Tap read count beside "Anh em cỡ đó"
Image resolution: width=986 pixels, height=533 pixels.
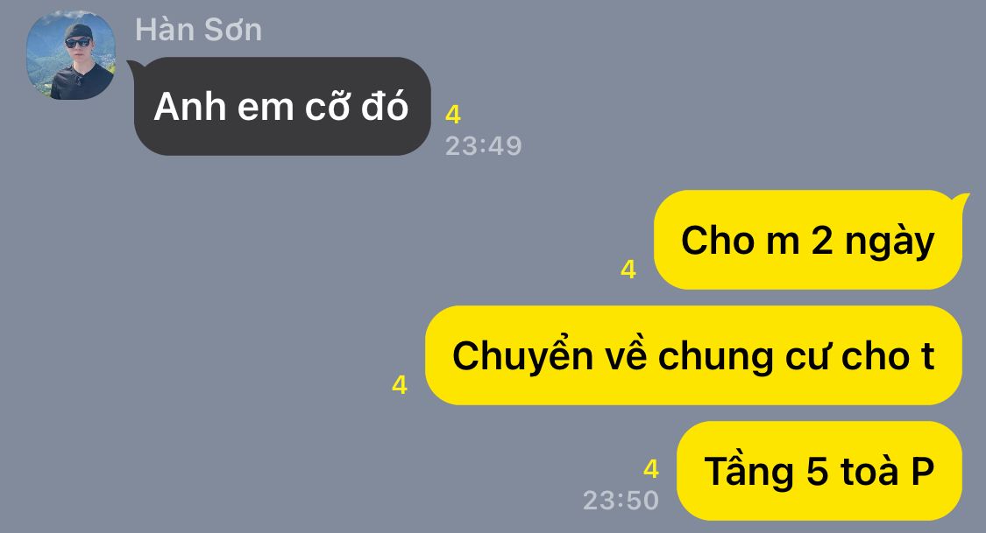click(x=453, y=115)
